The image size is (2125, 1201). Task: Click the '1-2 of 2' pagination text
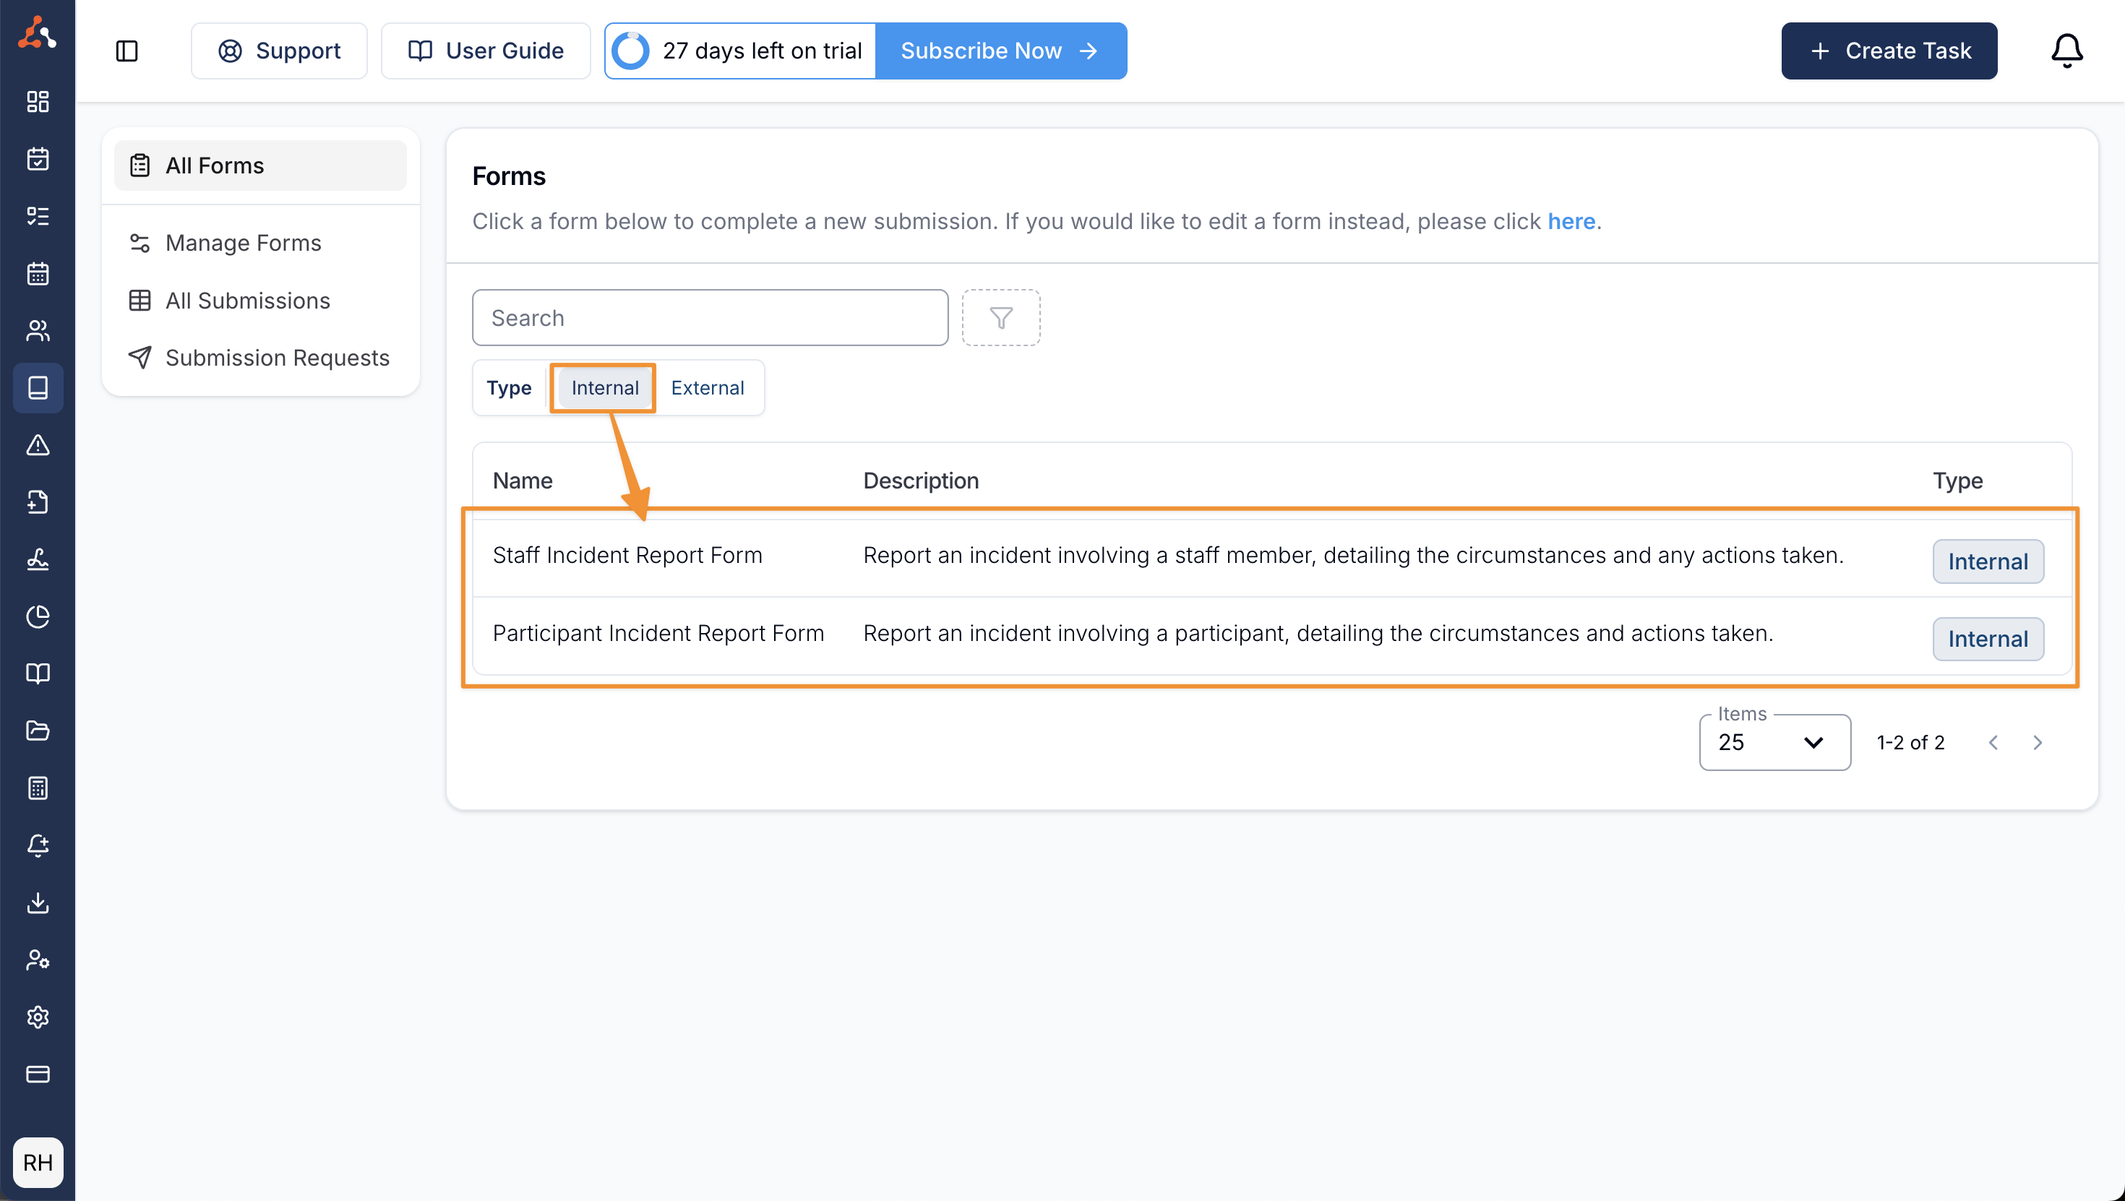pyautogui.click(x=1910, y=742)
